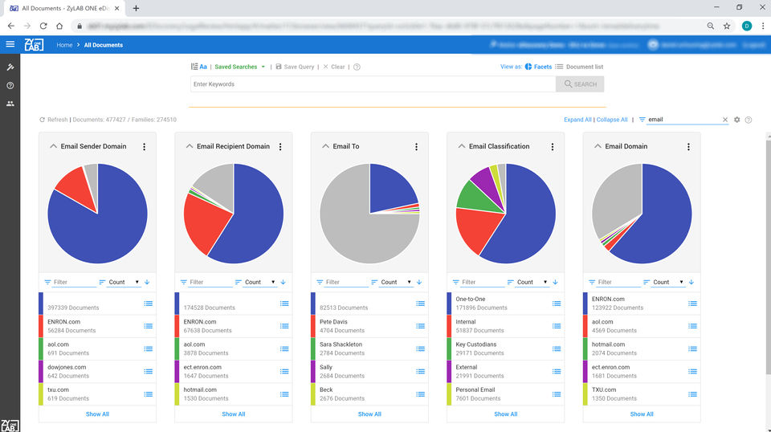Show document list for dowjones.com
The height and width of the screenshot is (432, 771).
click(148, 372)
